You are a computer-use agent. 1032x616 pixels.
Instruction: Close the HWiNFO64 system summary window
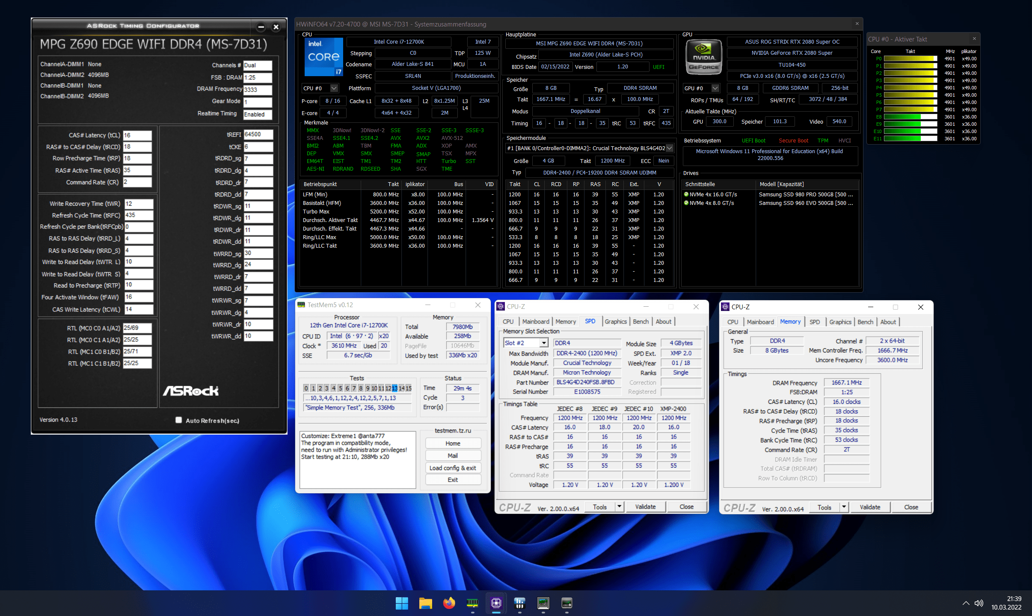click(x=857, y=24)
